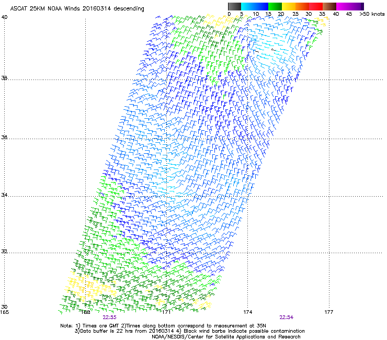
Task: Click the longitude label '168'
Action: click(85, 312)
